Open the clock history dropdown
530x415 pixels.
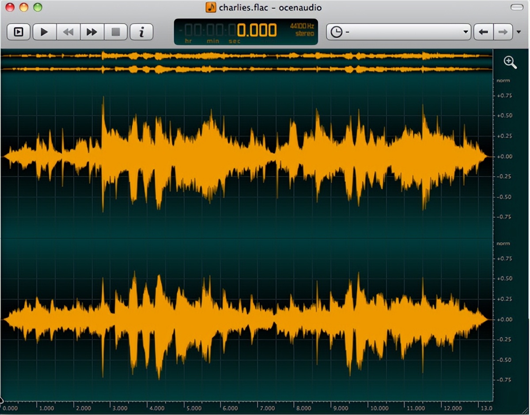[x=398, y=32]
